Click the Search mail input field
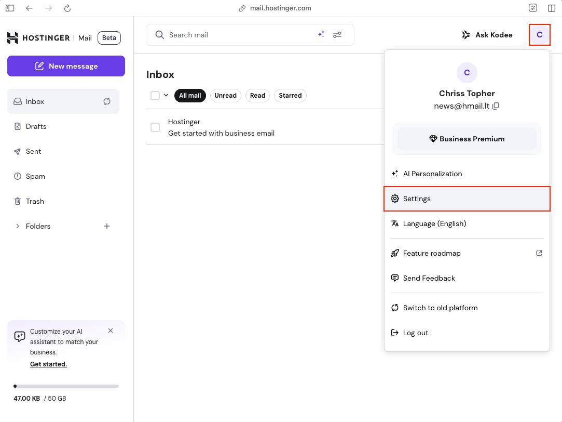 point(239,35)
